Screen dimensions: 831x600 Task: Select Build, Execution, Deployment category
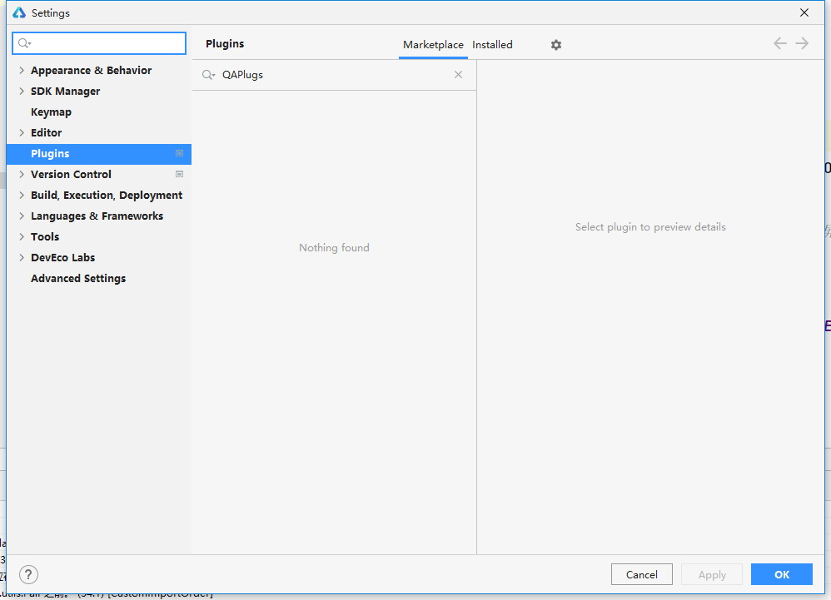[x=107, y=196]
